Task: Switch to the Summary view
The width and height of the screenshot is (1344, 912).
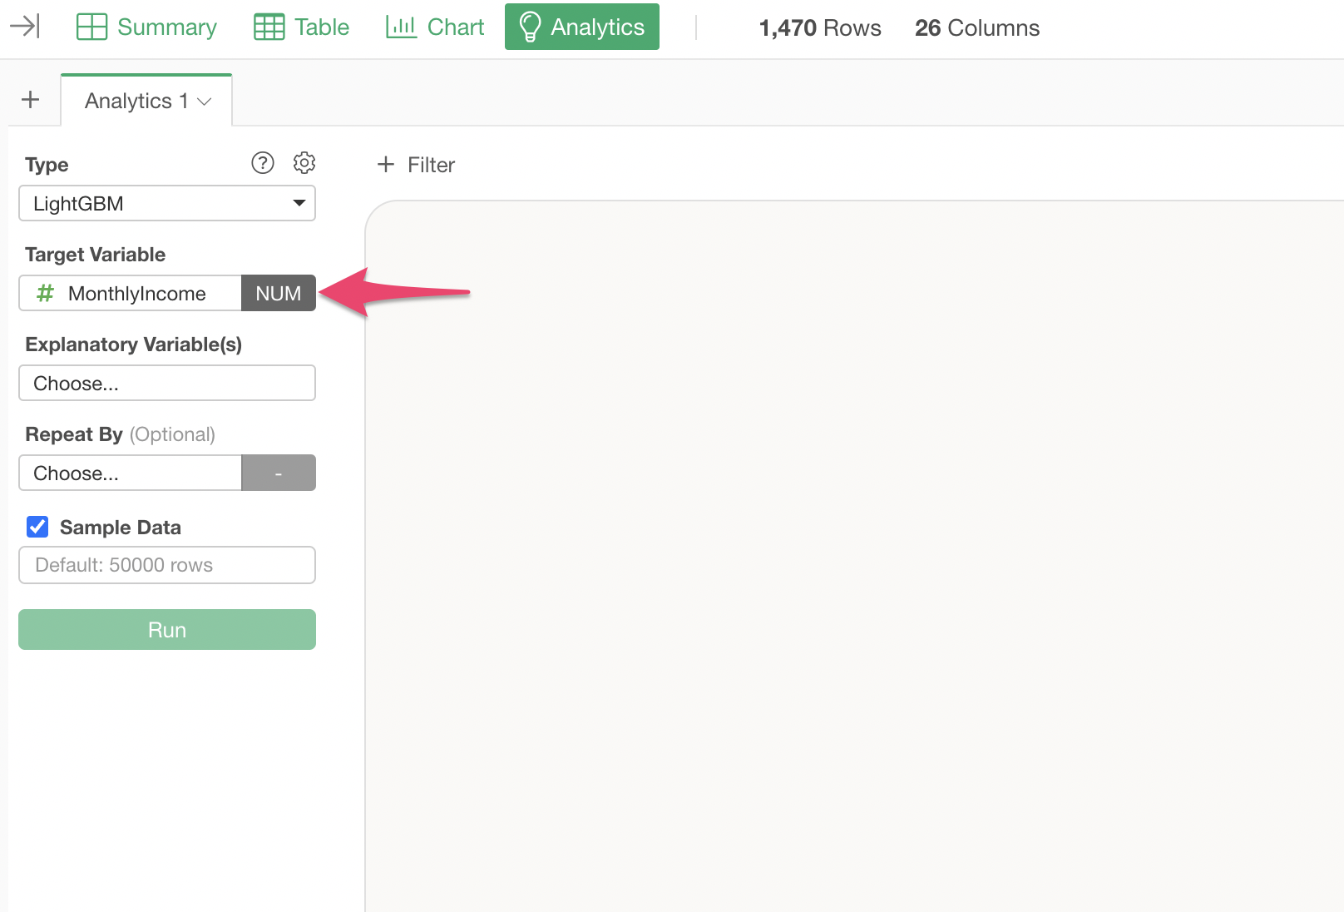Action: pos(166,27)
